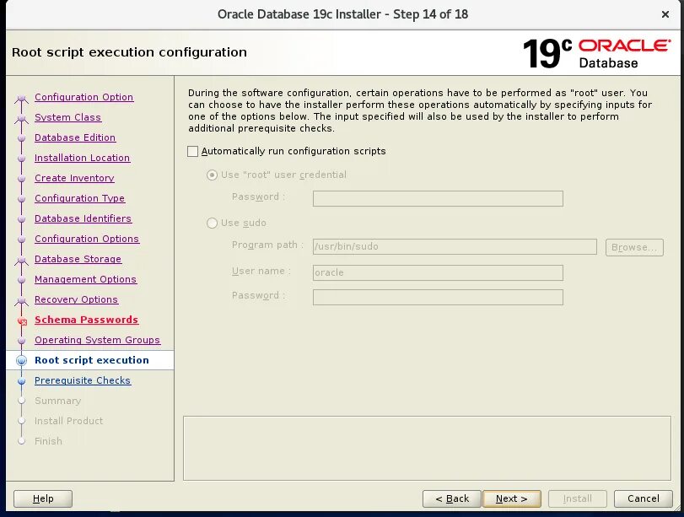Click the step marker beside System Class
684x517 pixels.
click(21, 119)
